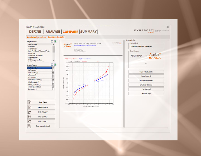Click the EMF EXPORT button

(x=41, y=112)
